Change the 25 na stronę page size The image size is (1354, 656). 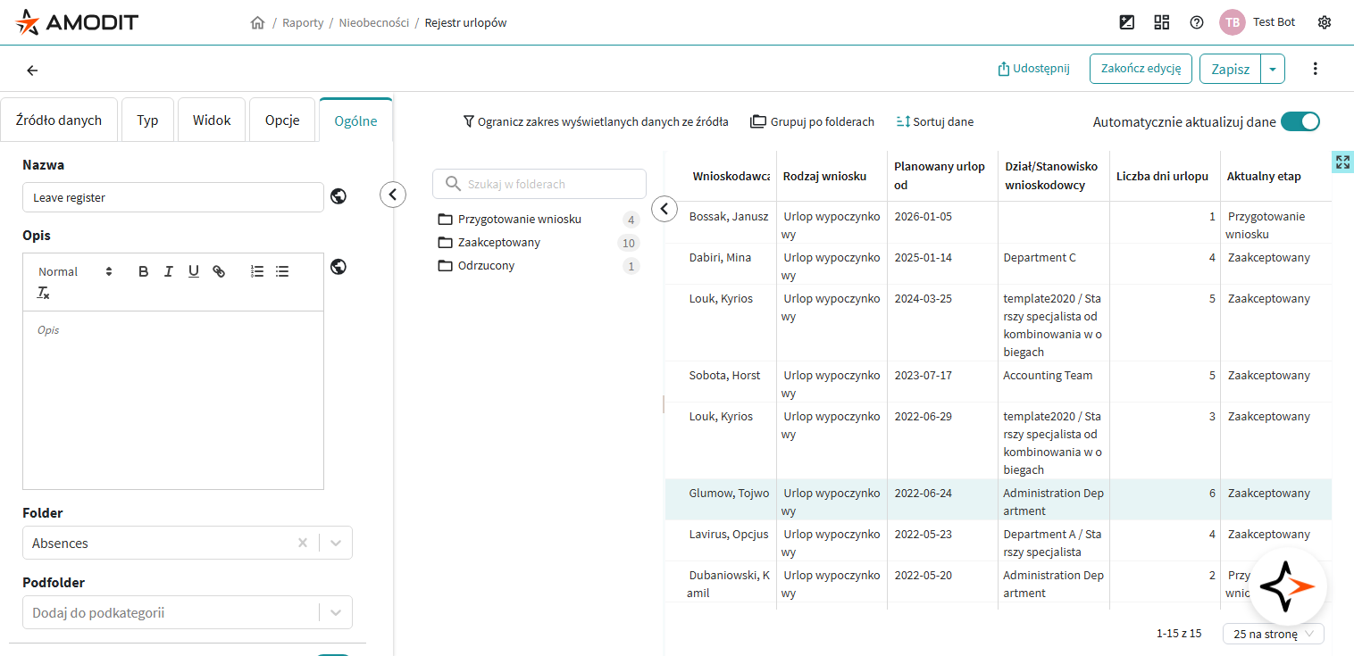coord(1273,634)
